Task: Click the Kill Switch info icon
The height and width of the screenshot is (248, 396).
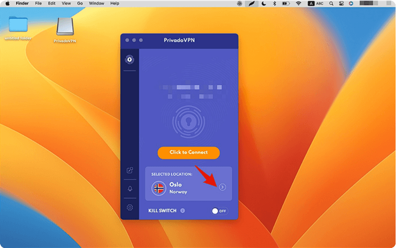Action: (183, 210)
